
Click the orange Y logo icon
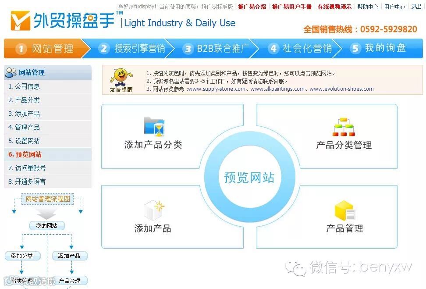point(20,21)
